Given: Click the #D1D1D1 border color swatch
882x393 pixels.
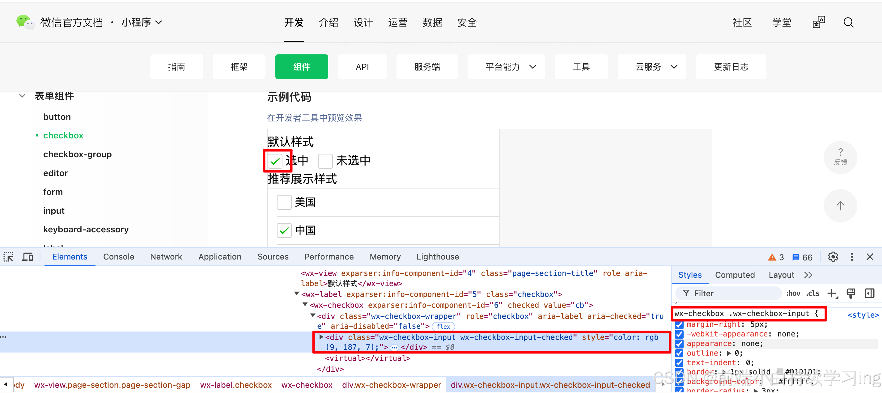Looking at the screenshot, I should coord(780,371).
